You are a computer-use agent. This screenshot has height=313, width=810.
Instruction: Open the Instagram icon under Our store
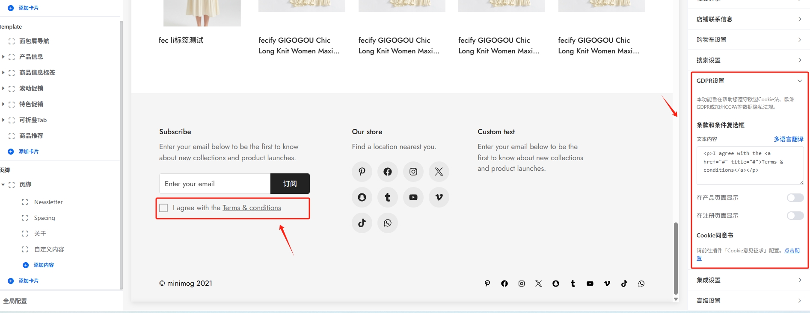pyautogui.click(x=413, y=172)
